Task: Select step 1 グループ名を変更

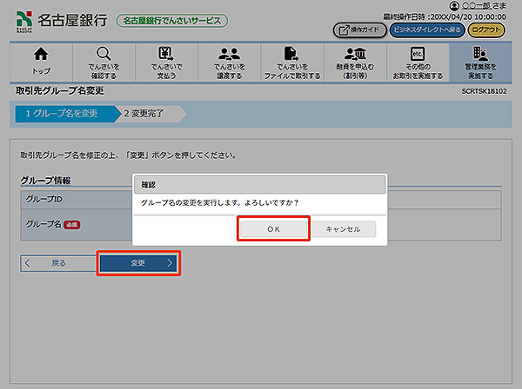Action: point(63,113)
